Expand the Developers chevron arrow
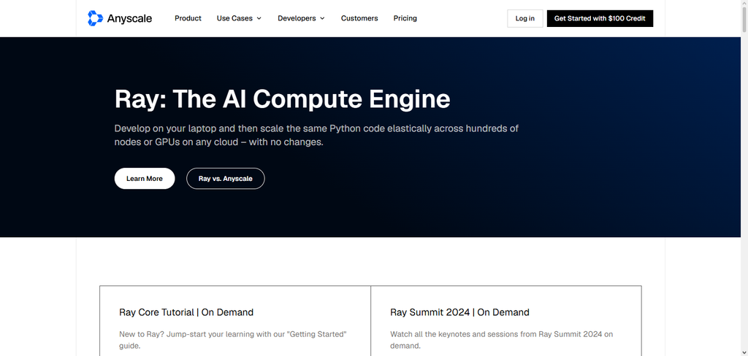This screenshot has height=356, width=748. tap(322, 18)
